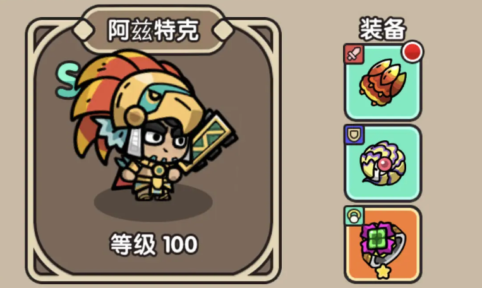Click the red notification dot on weapon
The height and width of the screenshot is (288, 482).
click(x=413, y=52)
